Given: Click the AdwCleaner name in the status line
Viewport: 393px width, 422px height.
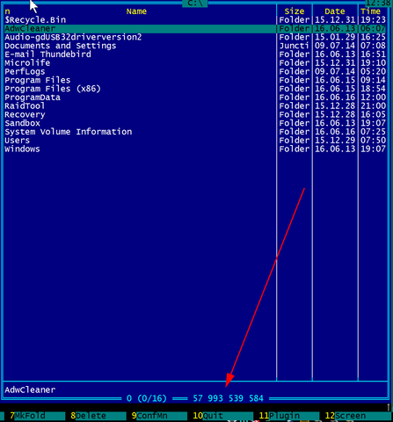Looking at the screenshot, I should tap(30, 390).
